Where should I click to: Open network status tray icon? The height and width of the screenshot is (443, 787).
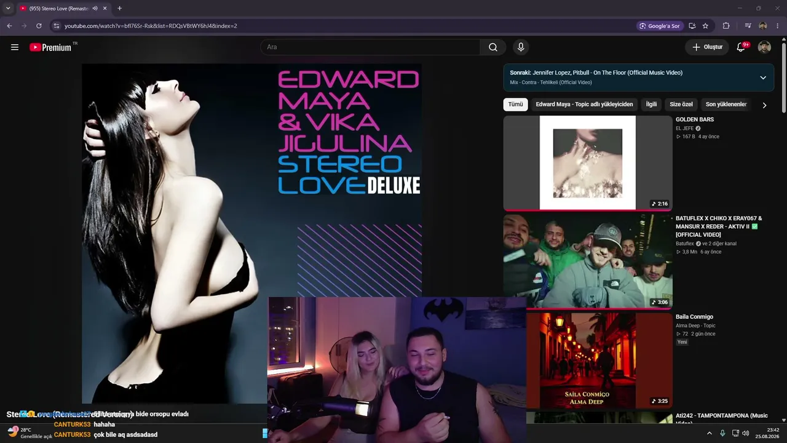[x=735, y=433]
